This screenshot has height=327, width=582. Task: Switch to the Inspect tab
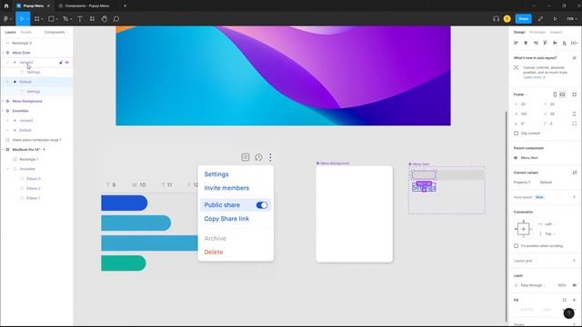pyautogui.click(x=556, y=33)
